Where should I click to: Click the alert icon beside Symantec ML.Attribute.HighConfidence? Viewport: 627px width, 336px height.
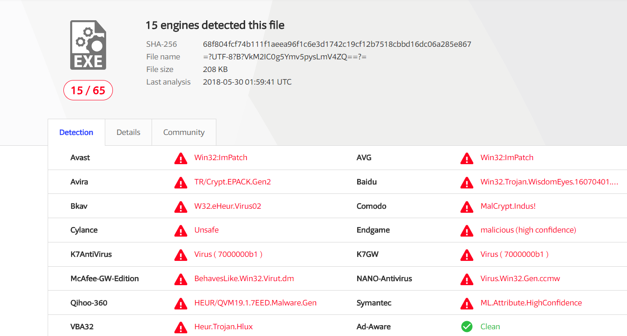click(x=467, y=304)
